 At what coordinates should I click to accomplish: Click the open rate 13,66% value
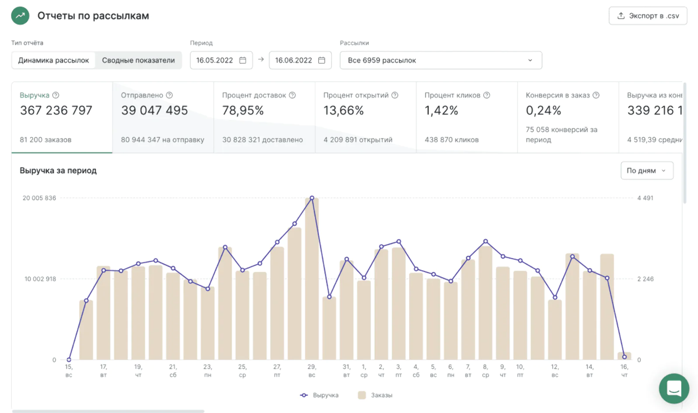(343, 110)
